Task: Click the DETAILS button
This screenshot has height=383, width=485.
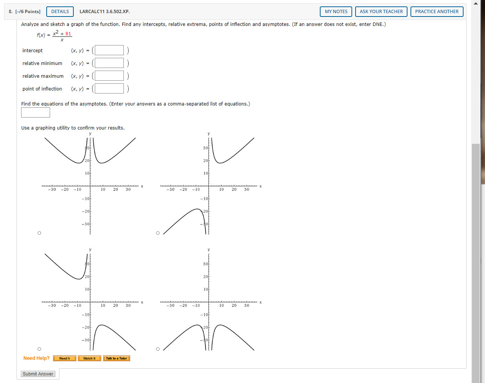Action: click(59, 12)
